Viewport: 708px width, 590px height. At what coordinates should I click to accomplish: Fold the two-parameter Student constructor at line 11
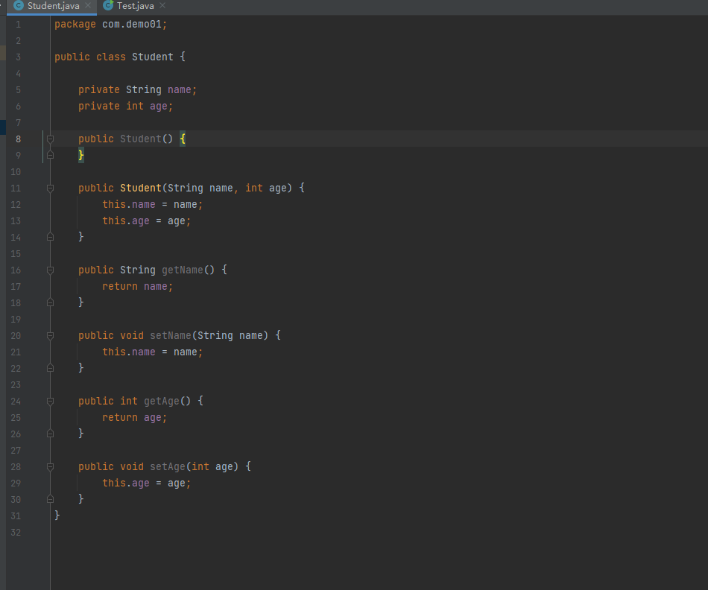pos(50,188)
